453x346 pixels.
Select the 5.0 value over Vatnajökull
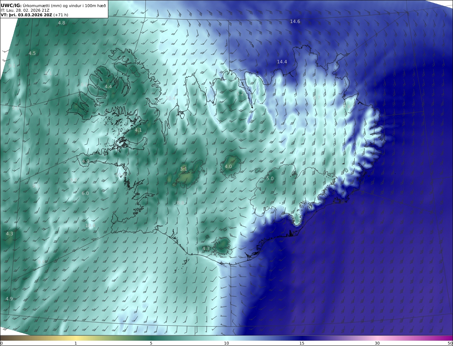coord(270,179)
